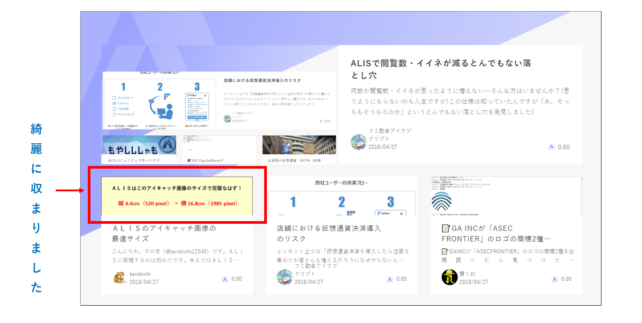Screen dimensions: 642x323
Task: Click the small title SBI CapitalBaseが
Action: (x=205, y=161)
